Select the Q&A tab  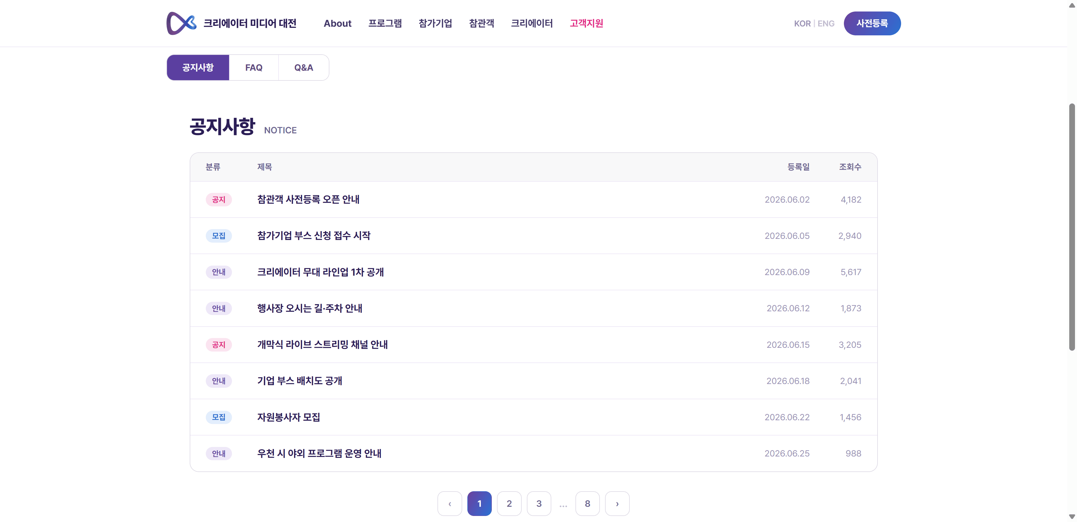304,67
